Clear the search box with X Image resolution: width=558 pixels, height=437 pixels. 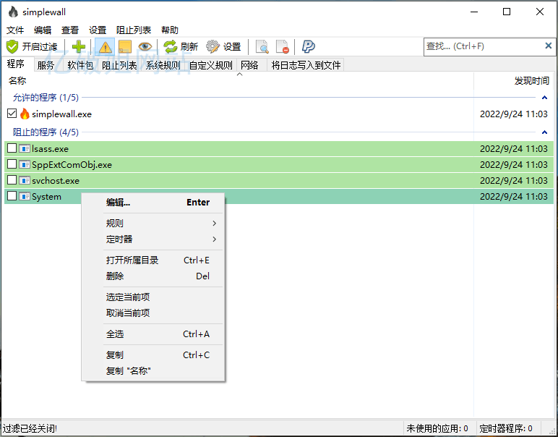pyautogui.click(x=549, y=46)
